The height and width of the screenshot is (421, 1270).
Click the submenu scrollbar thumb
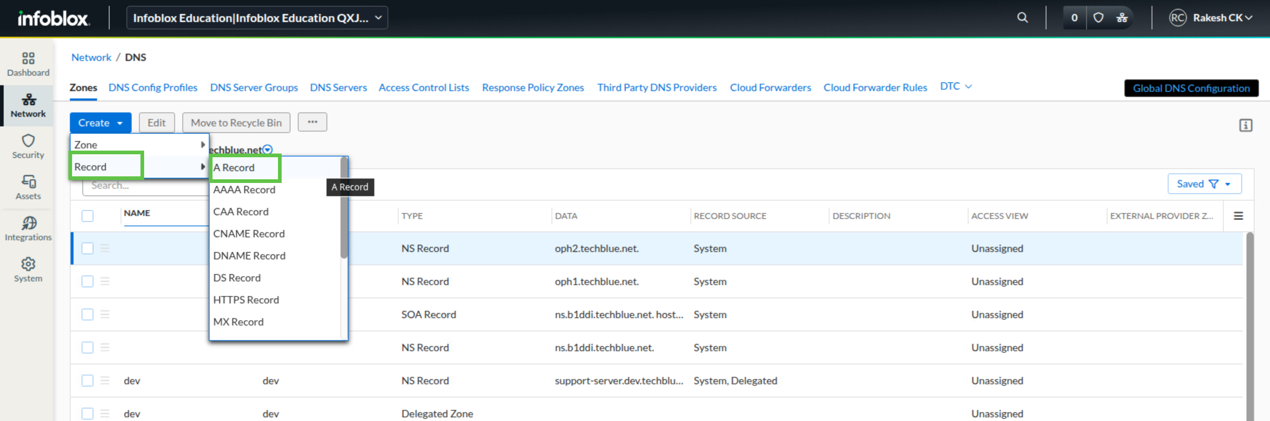[344, 207]
